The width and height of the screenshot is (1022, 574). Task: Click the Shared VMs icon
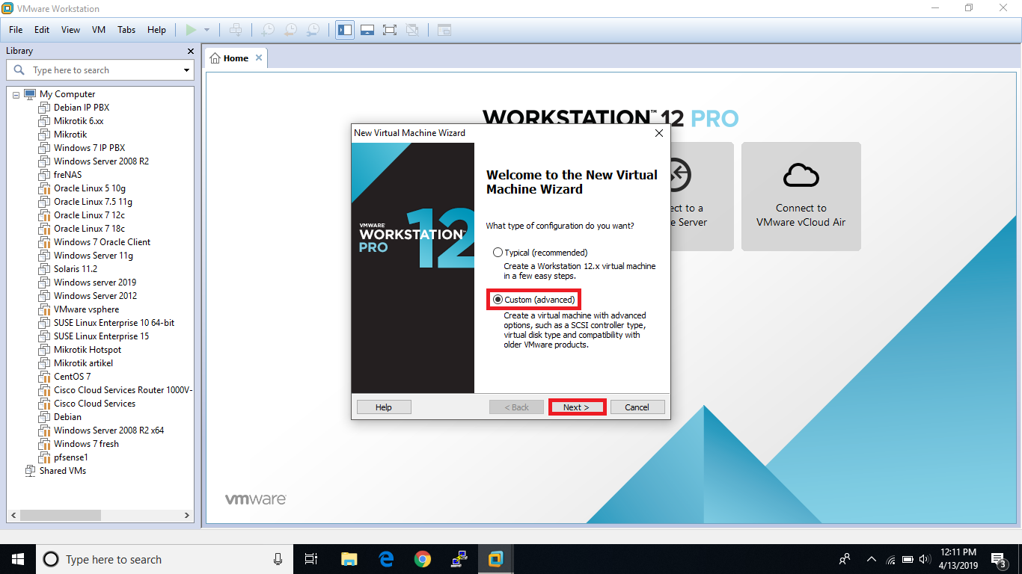pyautogui.click(x=30, y=471)
